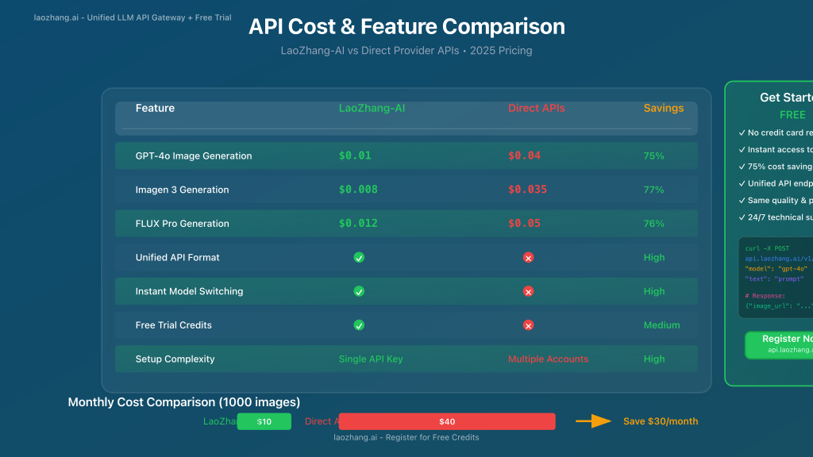Image resolution: width=813 pixels, height=457 pixels.
Task: Click the API Cost & Feature Comparison title
Action: (406, 26)
